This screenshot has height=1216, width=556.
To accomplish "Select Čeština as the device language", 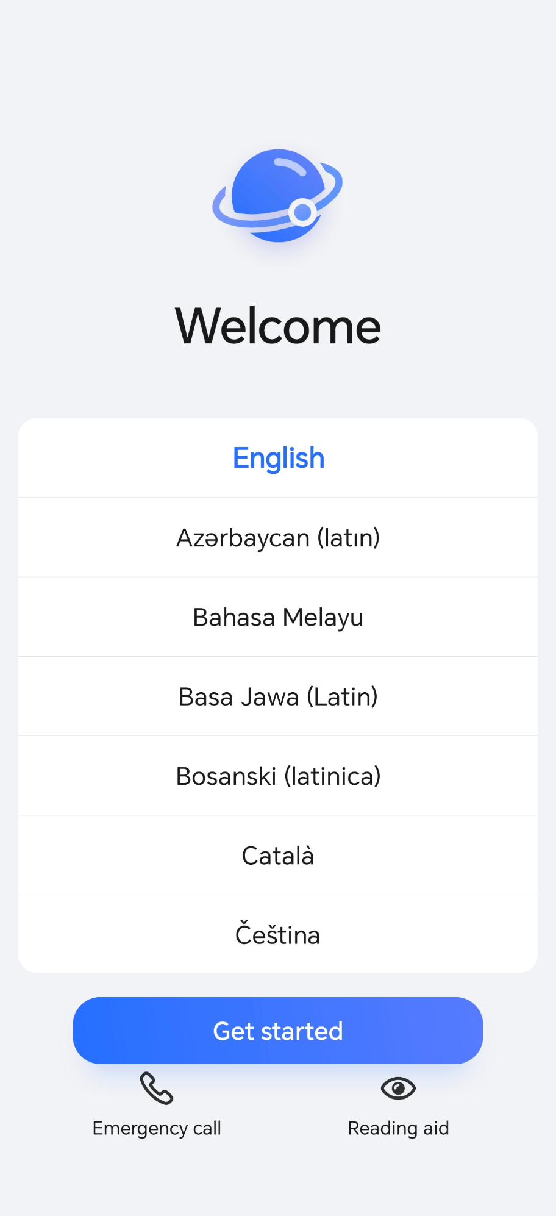I will point(278,935).
